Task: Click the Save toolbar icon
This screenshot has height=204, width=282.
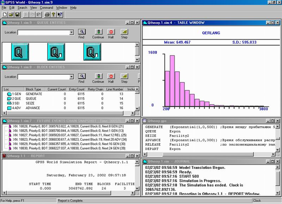Action: pos(17,14)
